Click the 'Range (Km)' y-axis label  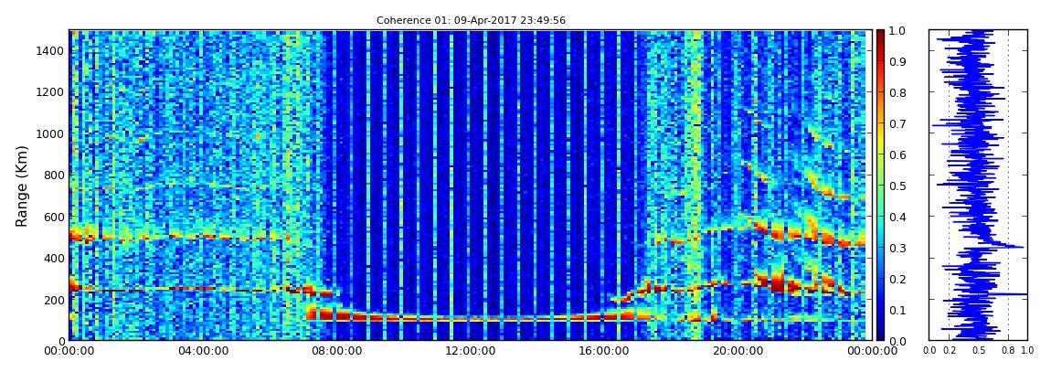[x=22, y=186]
